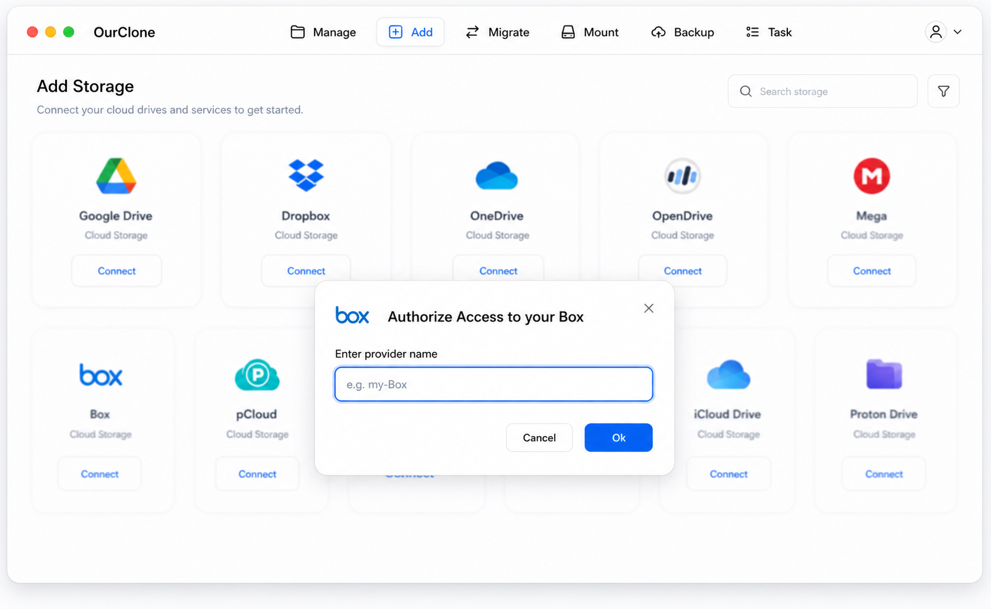Image resolution: width=991 pixels, height=609 pixels.
Task: Click the Backup cloud upload icon
Action: click(659, 32)
